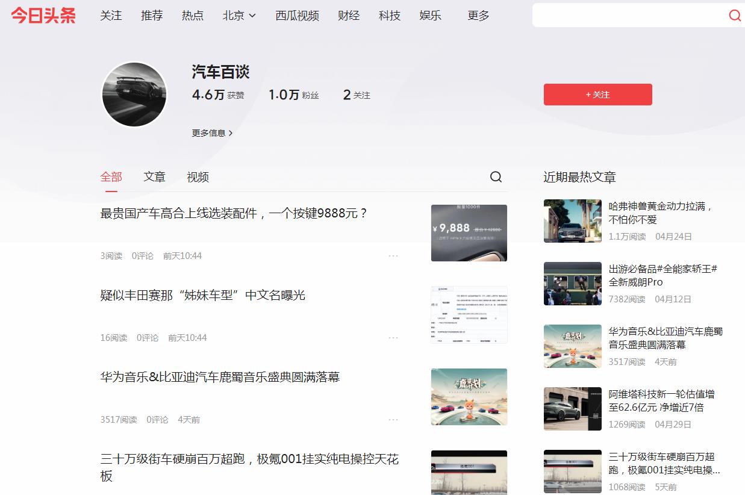Open sidebar article 三十万级街车硬崩百万超
Image resolution: width=745 pixels, height=495 pixels.
664,463
